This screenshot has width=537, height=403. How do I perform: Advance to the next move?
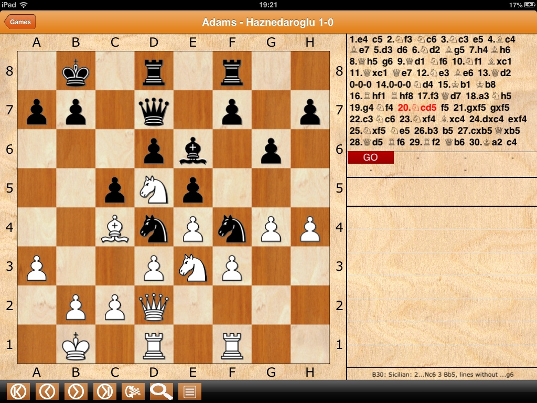[76, 391]
